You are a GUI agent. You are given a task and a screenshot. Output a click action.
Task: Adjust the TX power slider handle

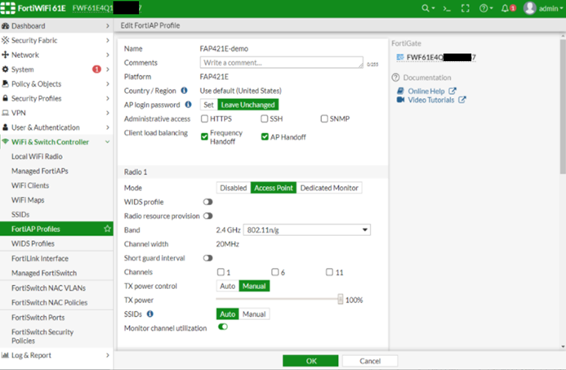pyautogui.click(x=340, y=299)
